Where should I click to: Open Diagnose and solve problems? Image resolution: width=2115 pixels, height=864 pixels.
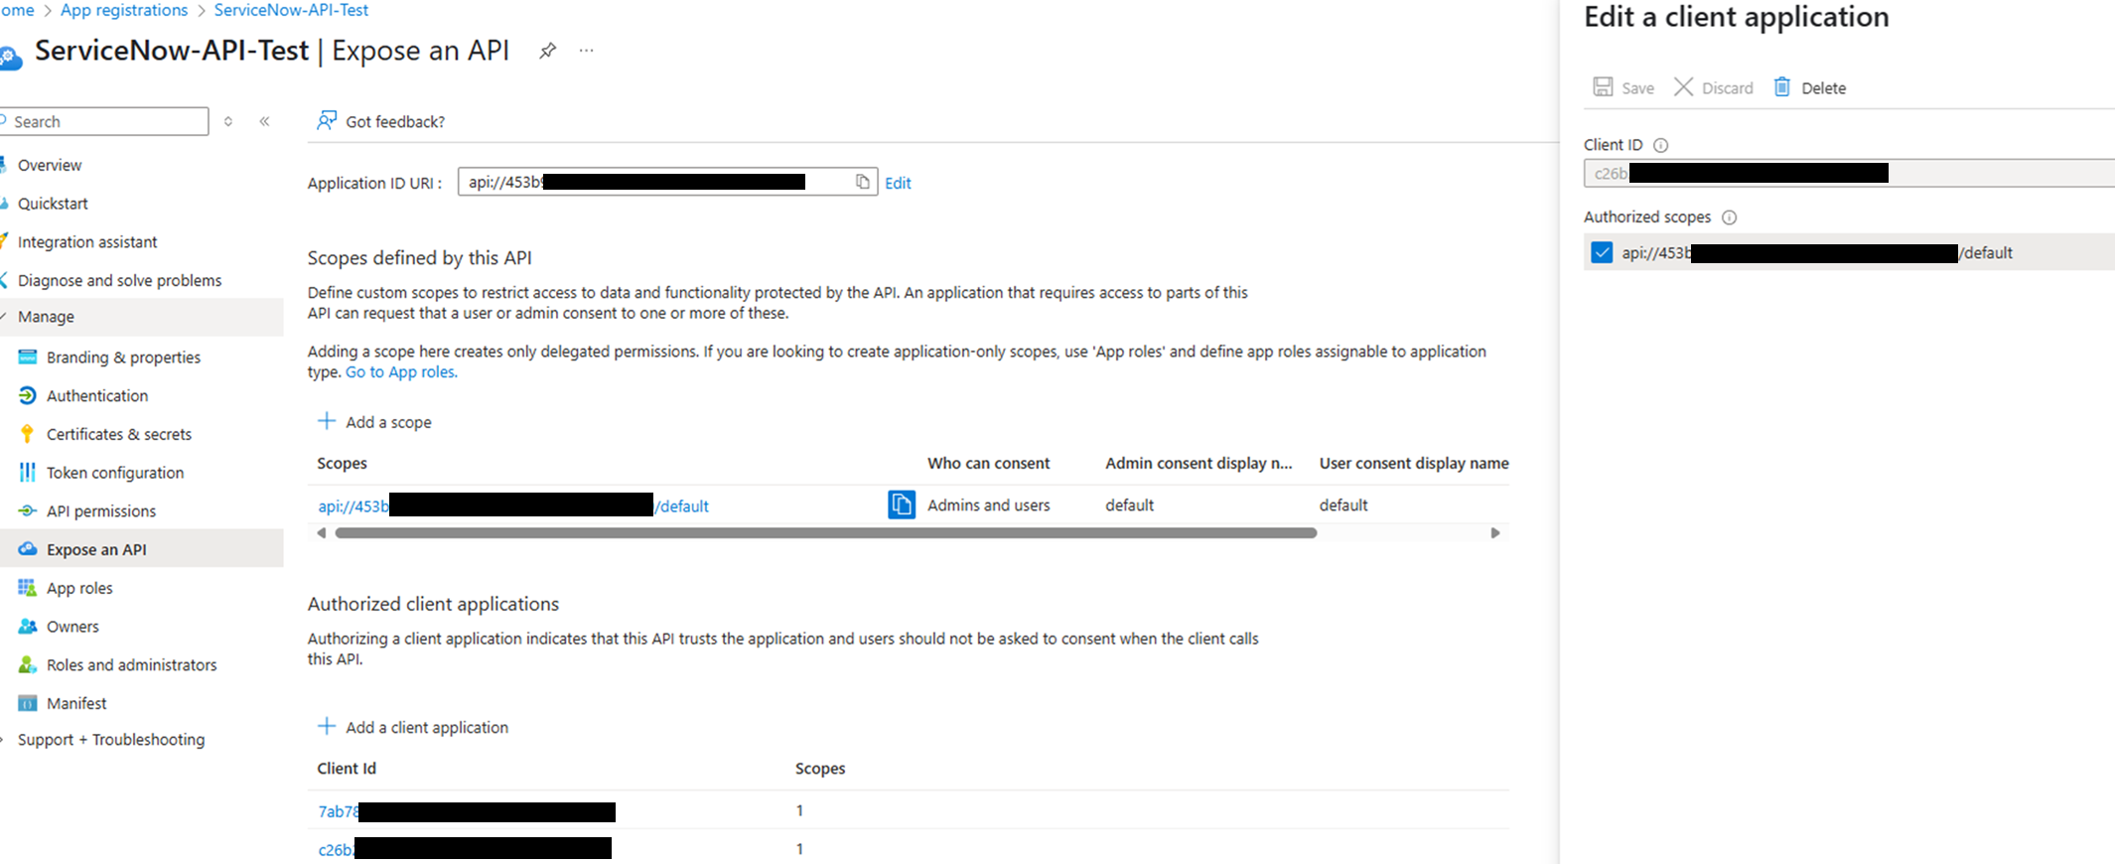[x=119, y=281]
